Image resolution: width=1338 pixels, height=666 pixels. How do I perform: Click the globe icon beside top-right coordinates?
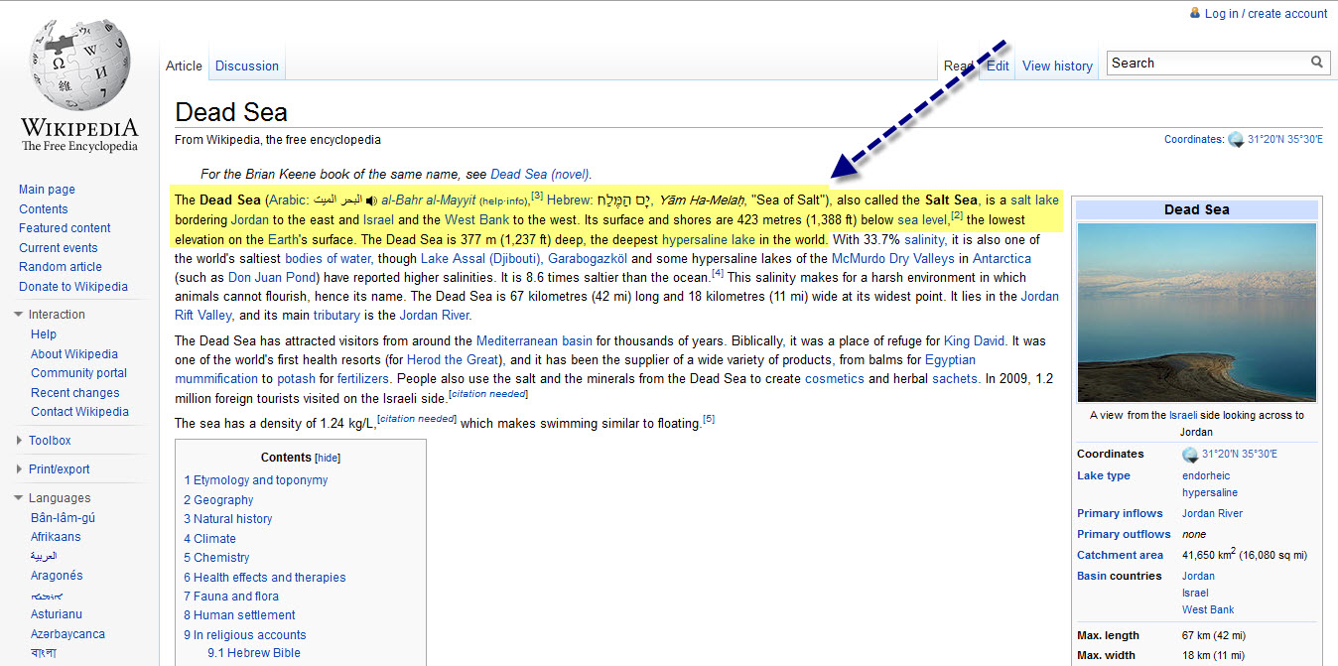1236,140
